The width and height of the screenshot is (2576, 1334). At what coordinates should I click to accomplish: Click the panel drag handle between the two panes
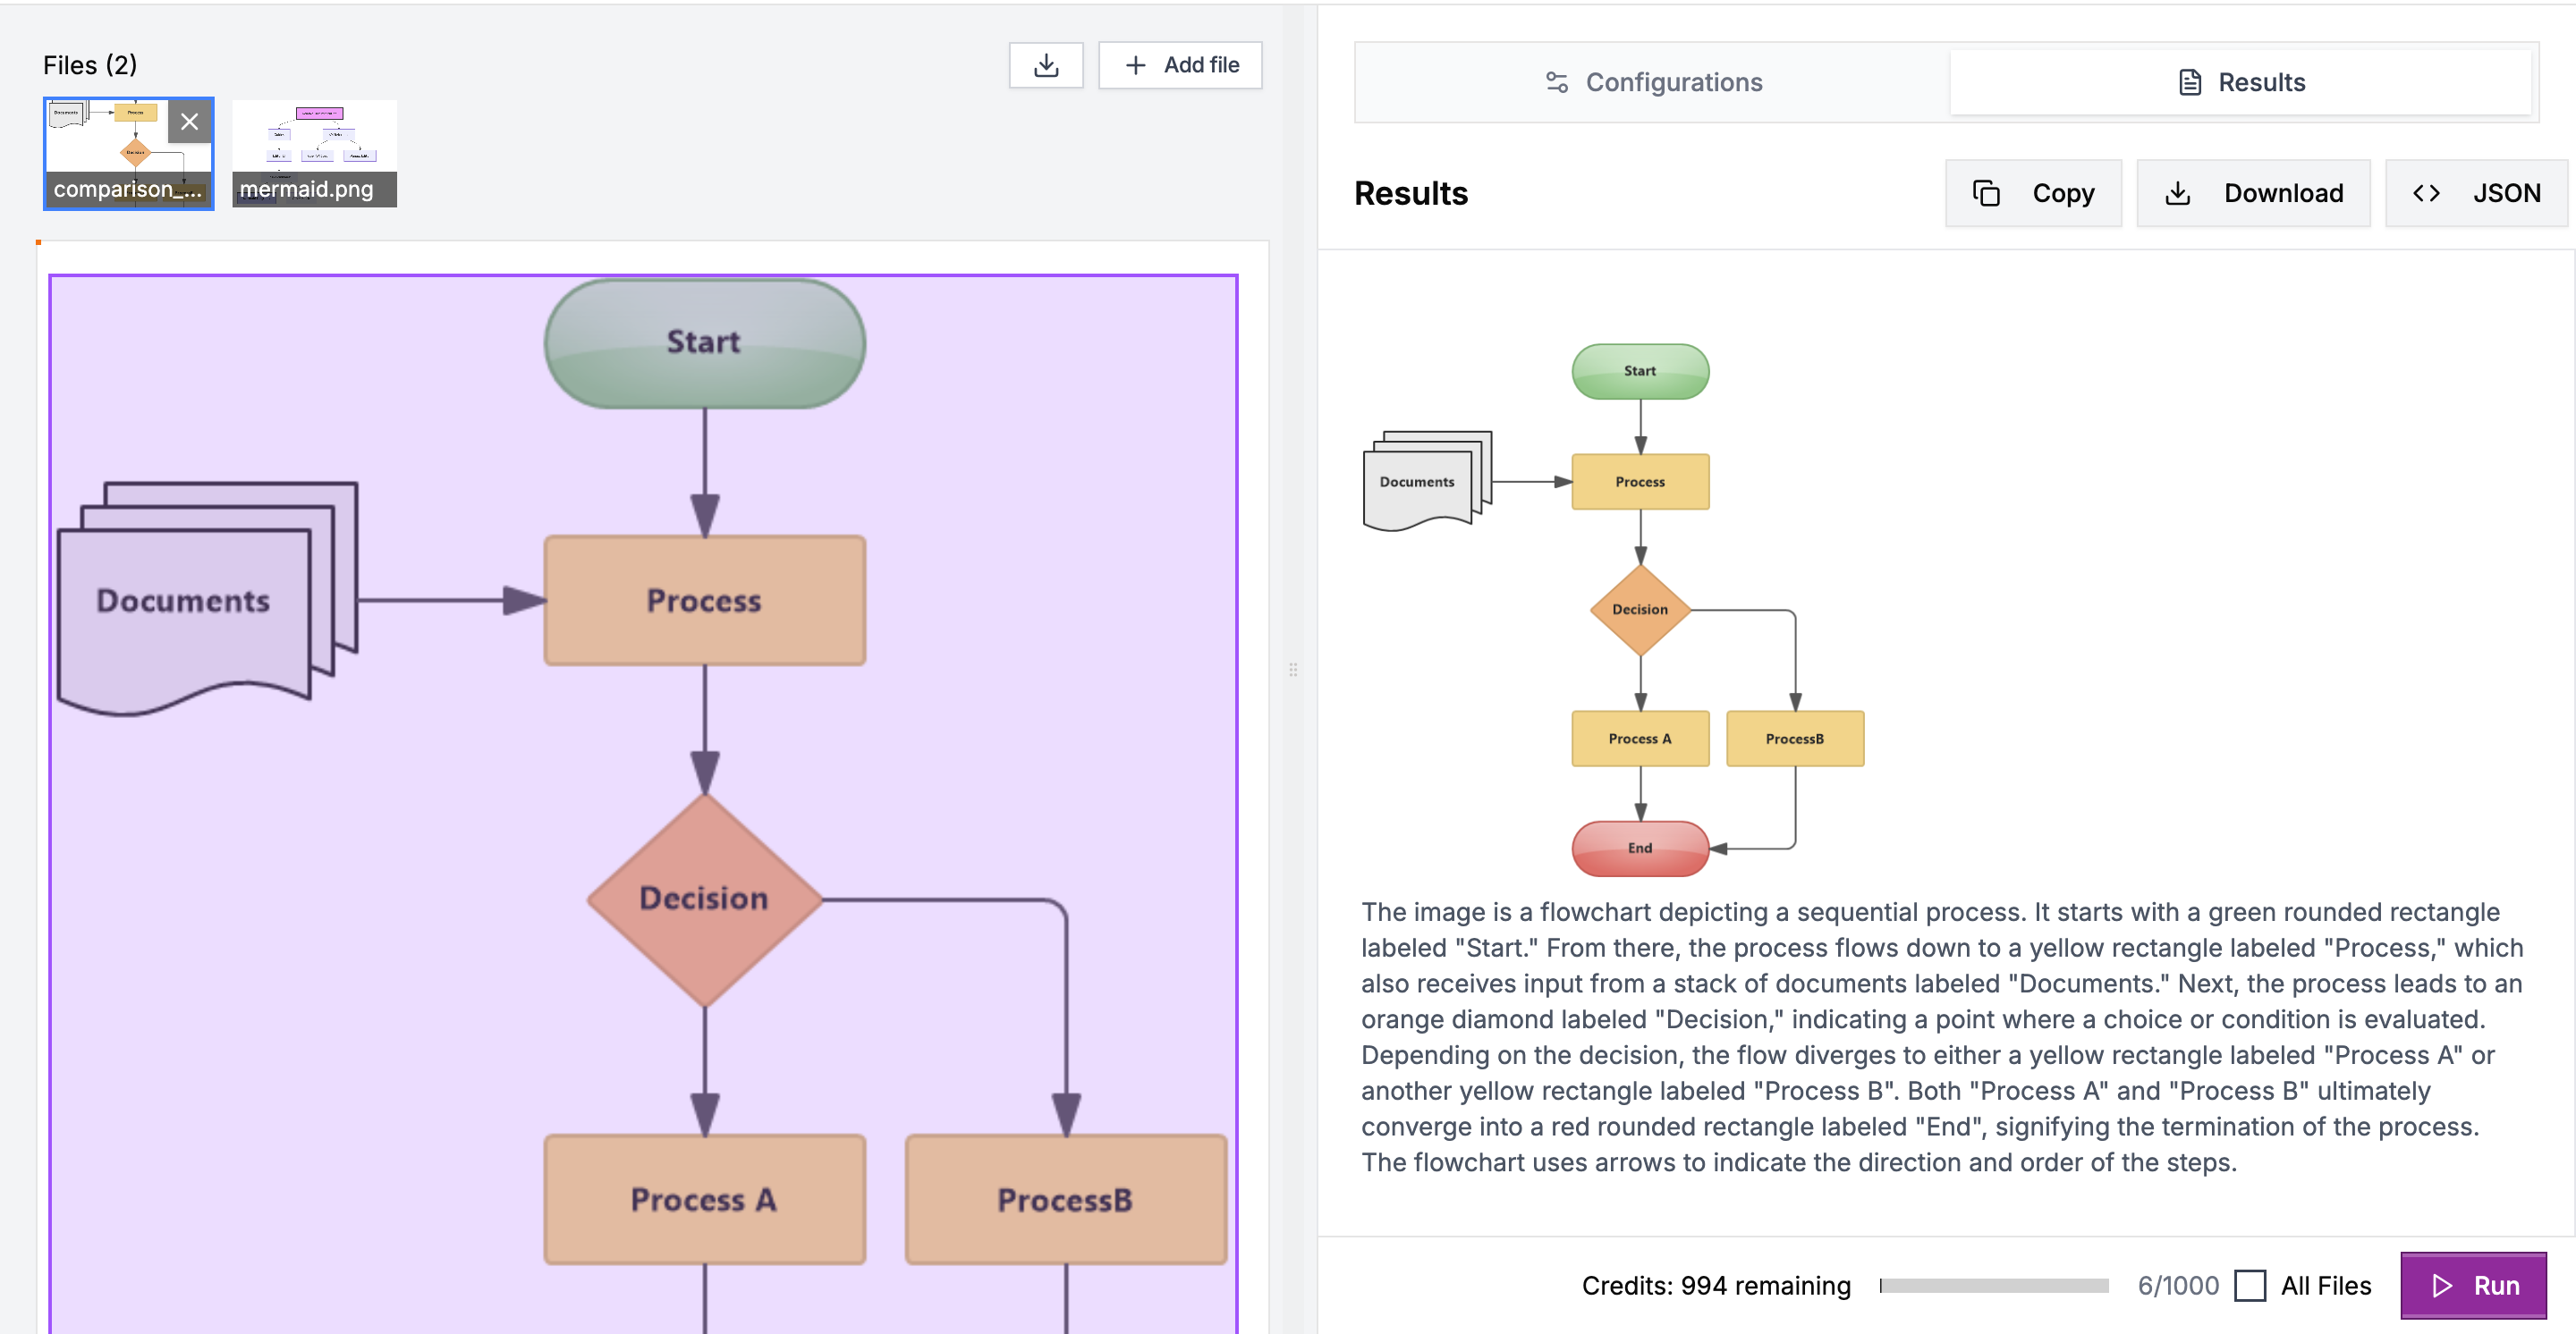[x=1294, y=668]
